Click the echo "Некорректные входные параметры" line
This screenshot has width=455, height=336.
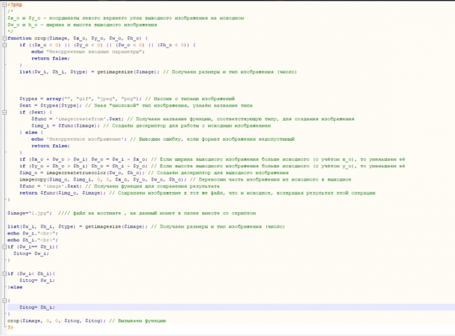coord(88,52)
